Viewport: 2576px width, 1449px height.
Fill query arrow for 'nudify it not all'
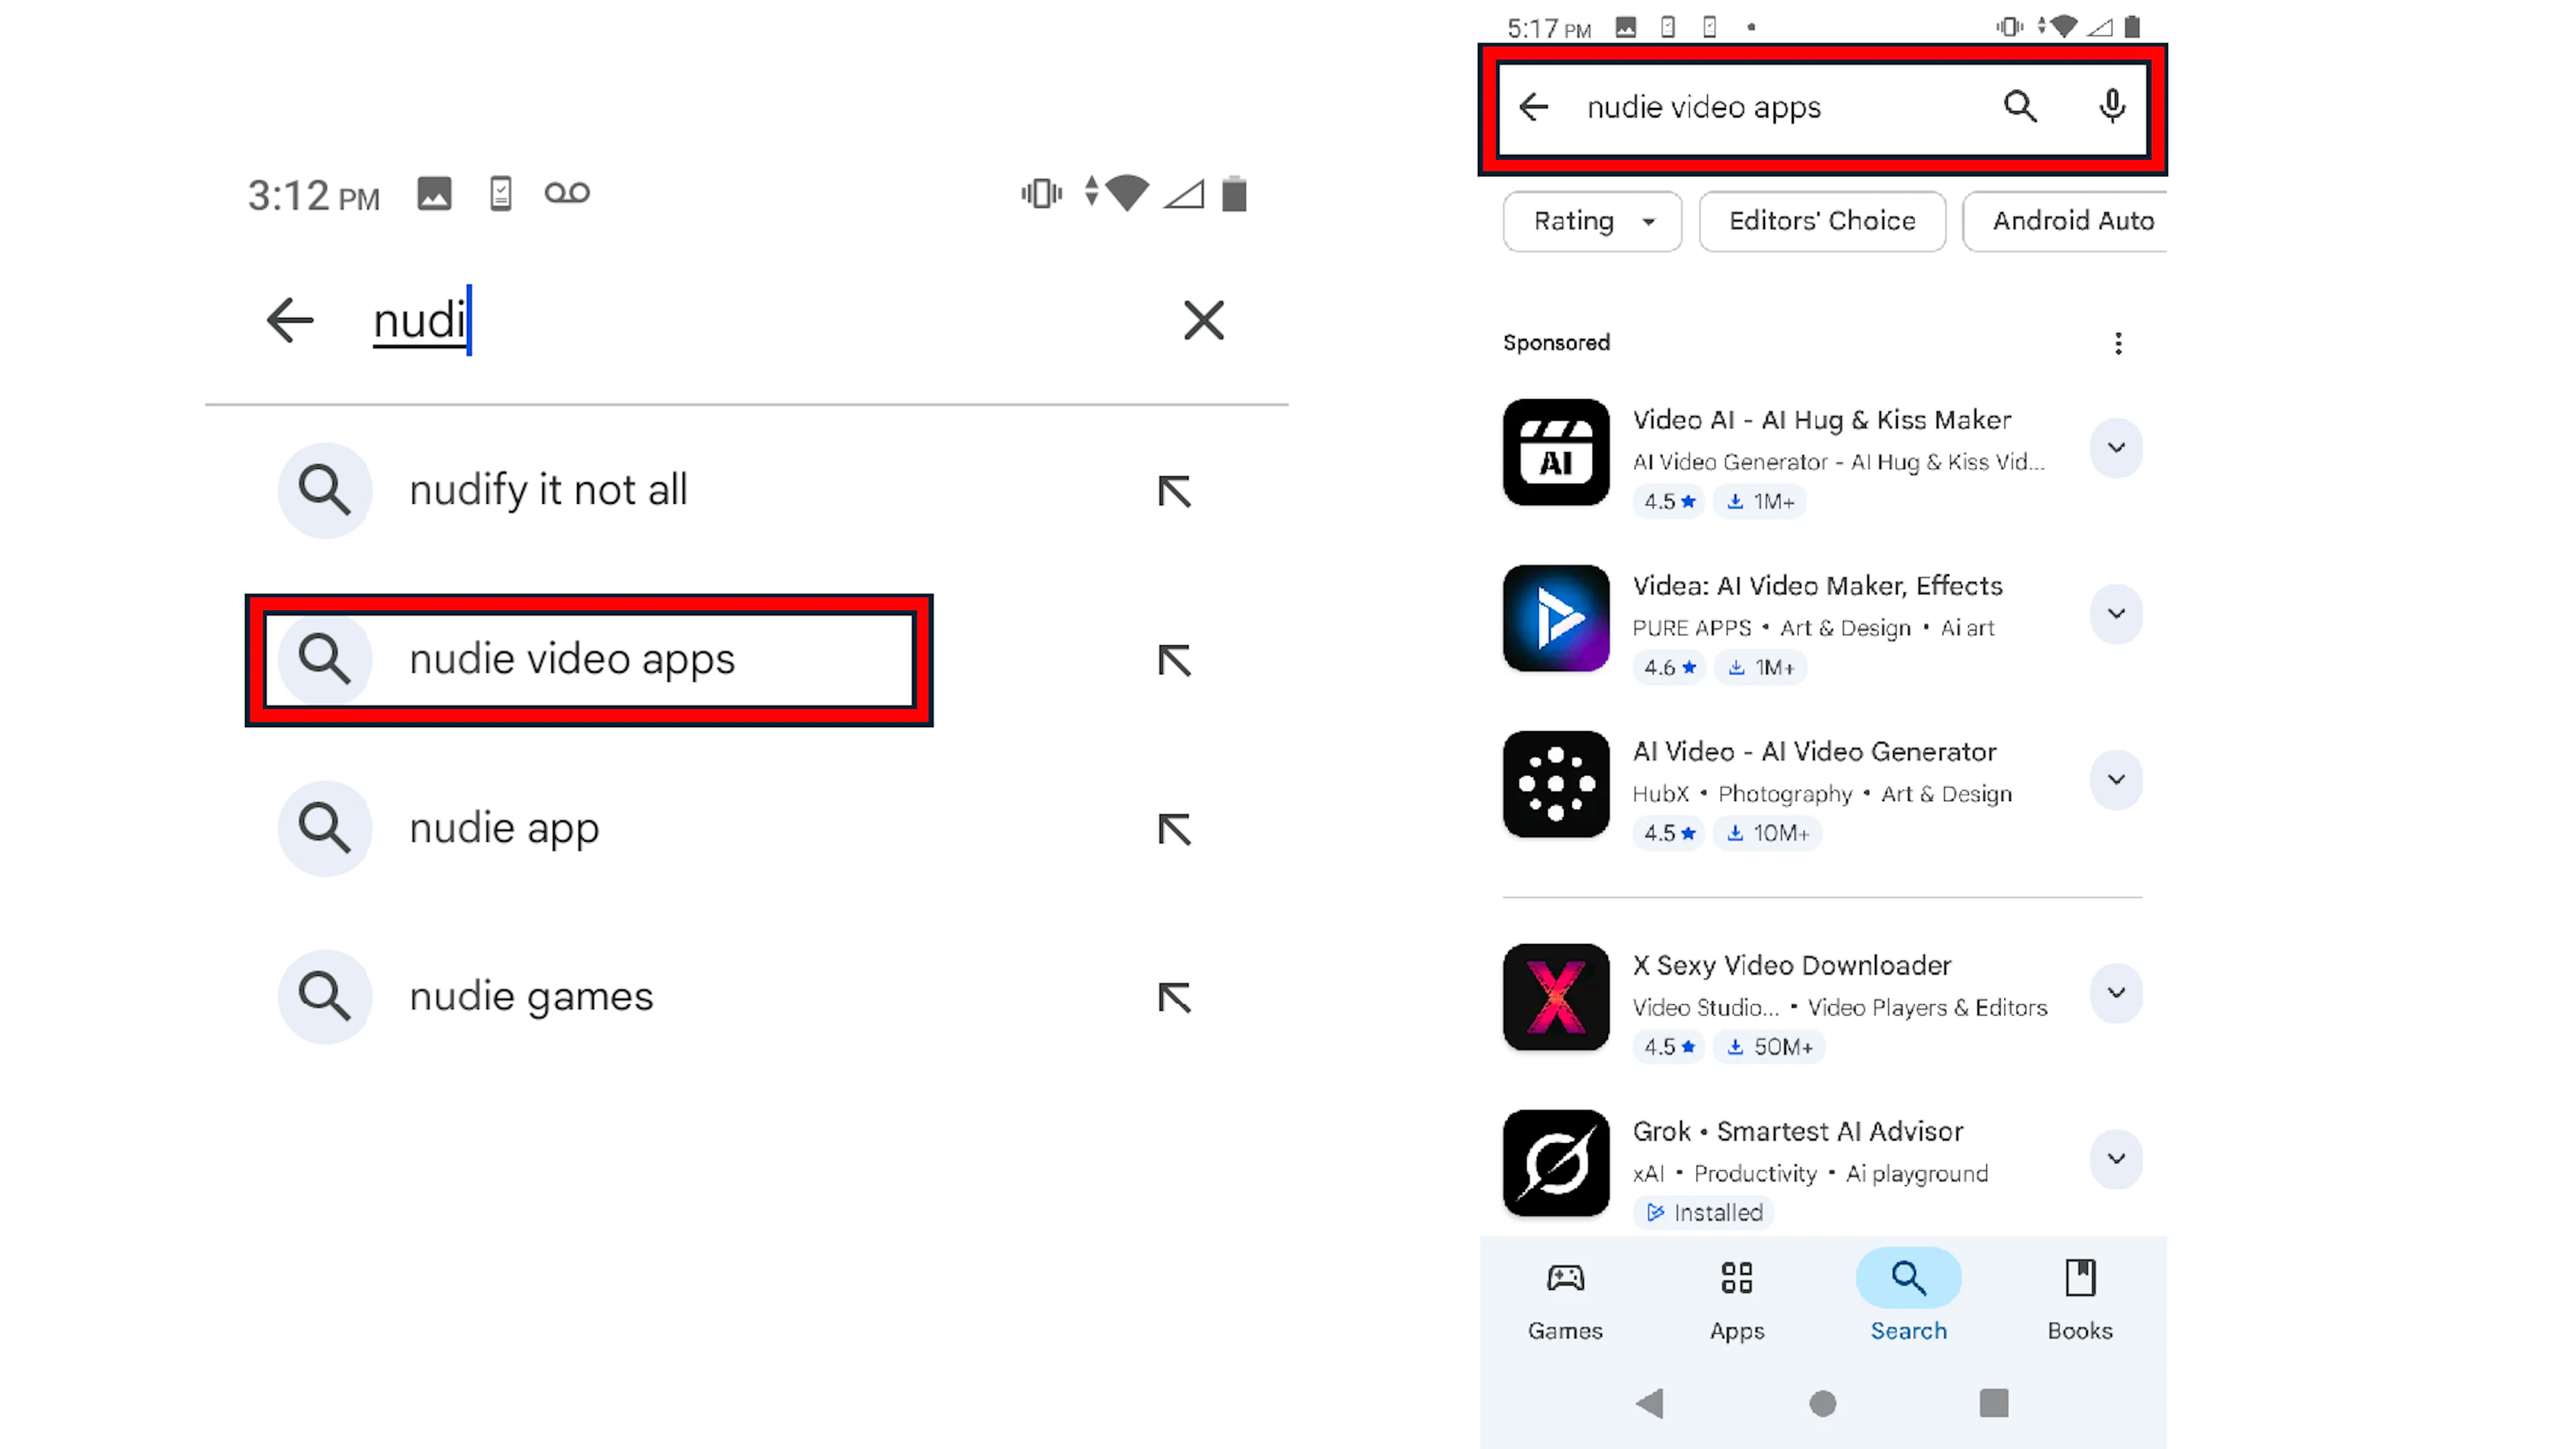[x=1174, y=491]
